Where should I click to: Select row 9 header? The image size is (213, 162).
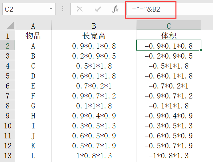click(x=7, y=115)
